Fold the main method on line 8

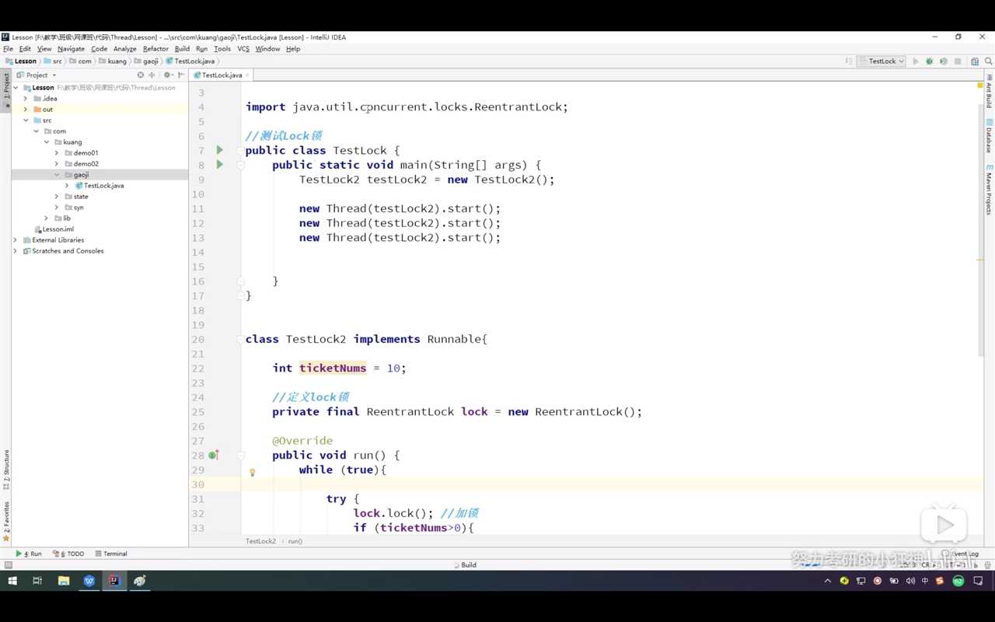(241, 165)
